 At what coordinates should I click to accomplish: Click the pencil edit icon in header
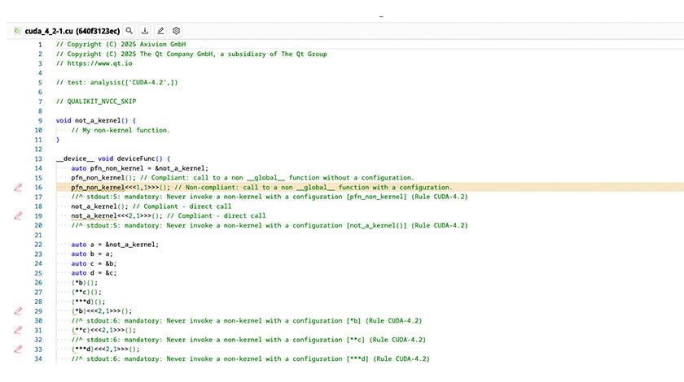click(161, 31)
